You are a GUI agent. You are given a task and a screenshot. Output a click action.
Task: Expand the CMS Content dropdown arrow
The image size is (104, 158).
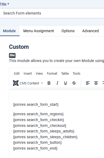(42, 83)
